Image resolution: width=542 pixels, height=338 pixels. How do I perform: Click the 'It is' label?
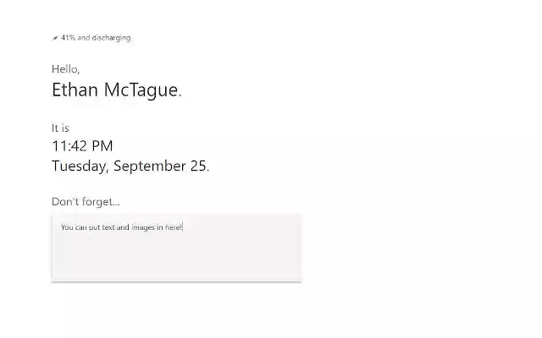(60, 128)
